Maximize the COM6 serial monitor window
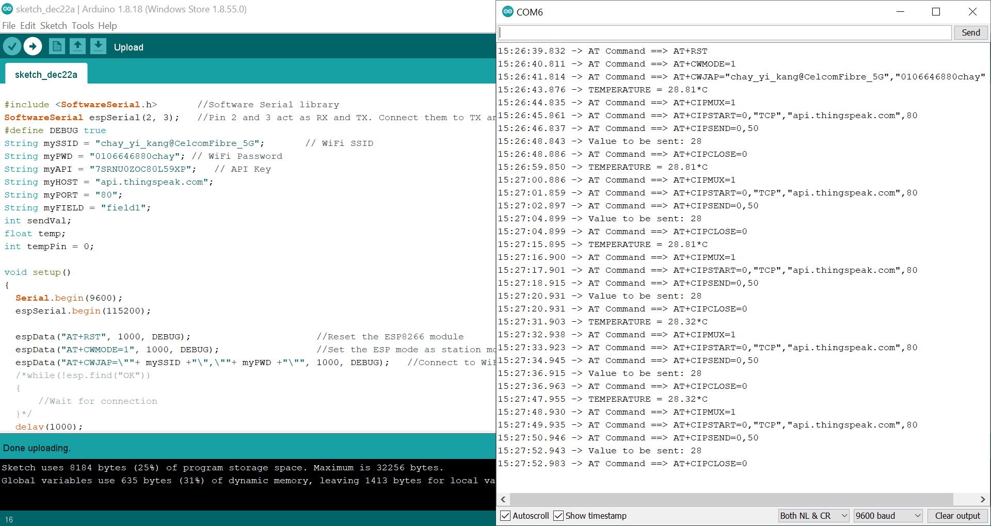The height and width of the screenshot is (526, 991). pos(936,11)
